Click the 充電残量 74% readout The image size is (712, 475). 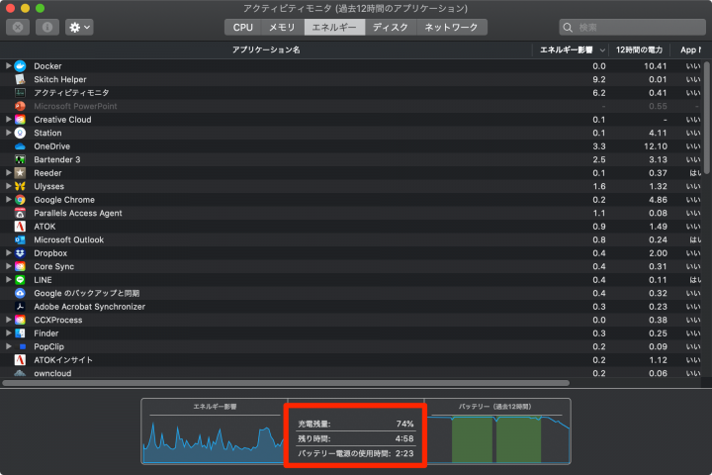click(x=356, y=424)
